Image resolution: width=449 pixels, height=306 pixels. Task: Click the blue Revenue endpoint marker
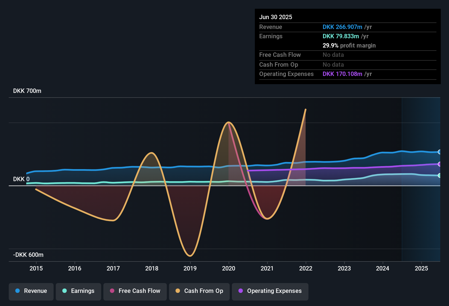pos(439,152)
